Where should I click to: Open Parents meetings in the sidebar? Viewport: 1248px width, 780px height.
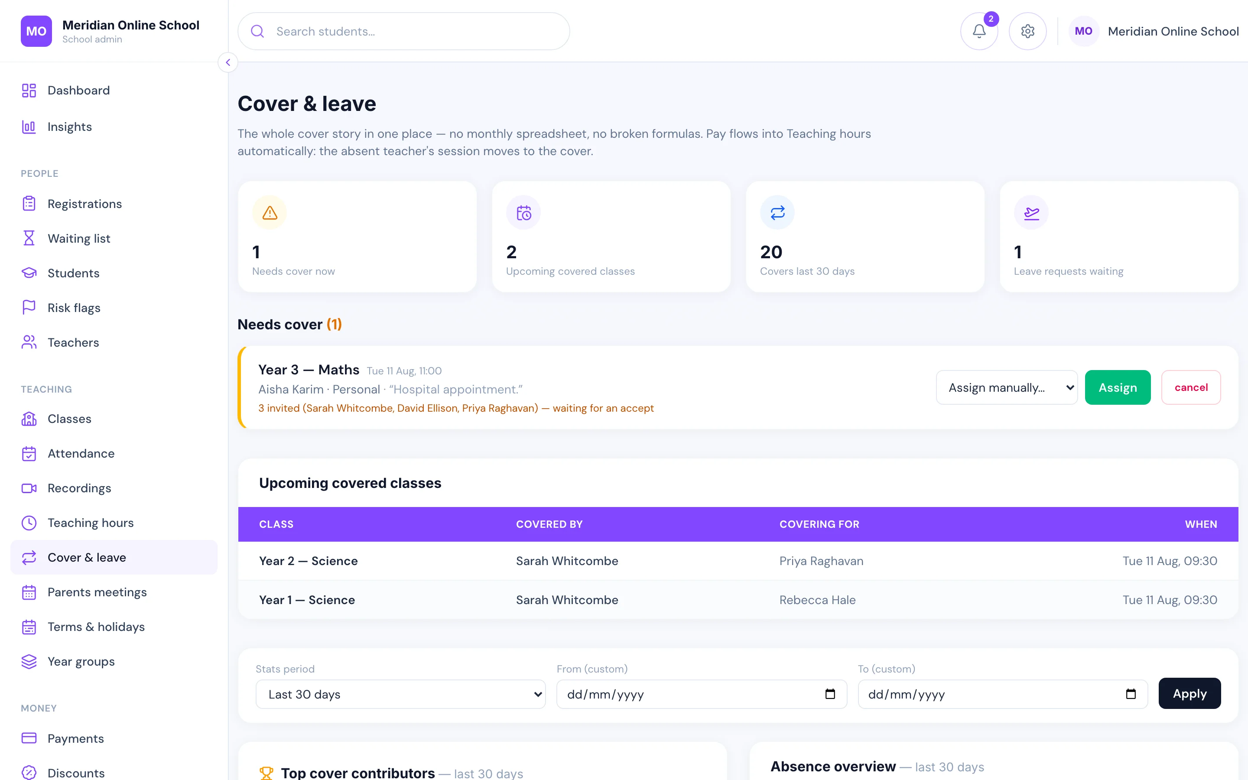click(x=114, y=592)
